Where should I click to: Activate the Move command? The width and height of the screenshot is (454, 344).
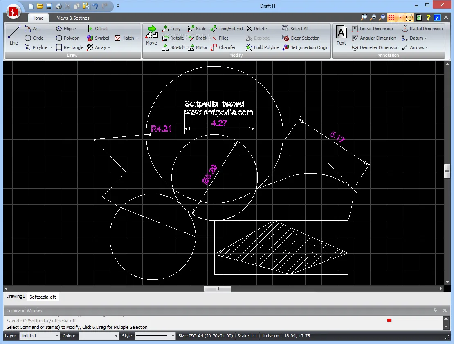coord(151,35)
